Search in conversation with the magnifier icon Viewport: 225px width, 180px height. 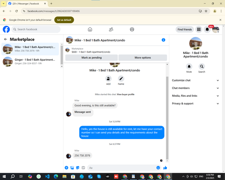202,67
